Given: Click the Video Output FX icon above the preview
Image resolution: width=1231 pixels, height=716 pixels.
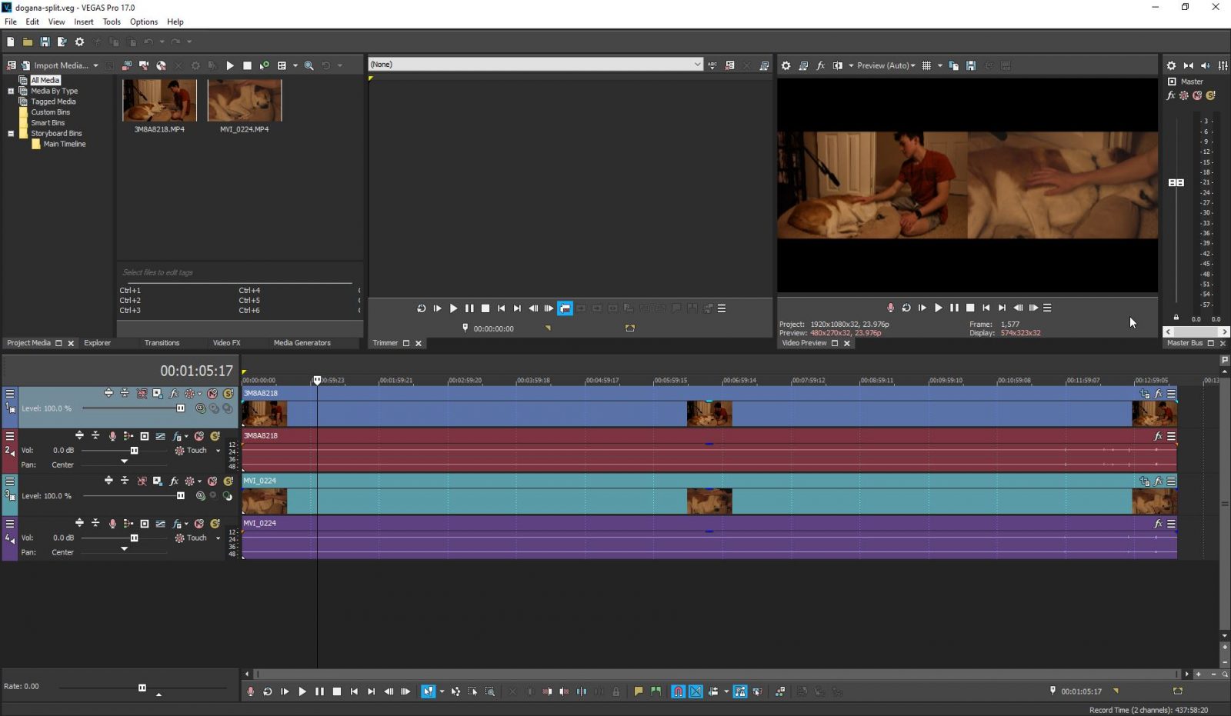Looking at the screenshot, I should tap(820, 65).
